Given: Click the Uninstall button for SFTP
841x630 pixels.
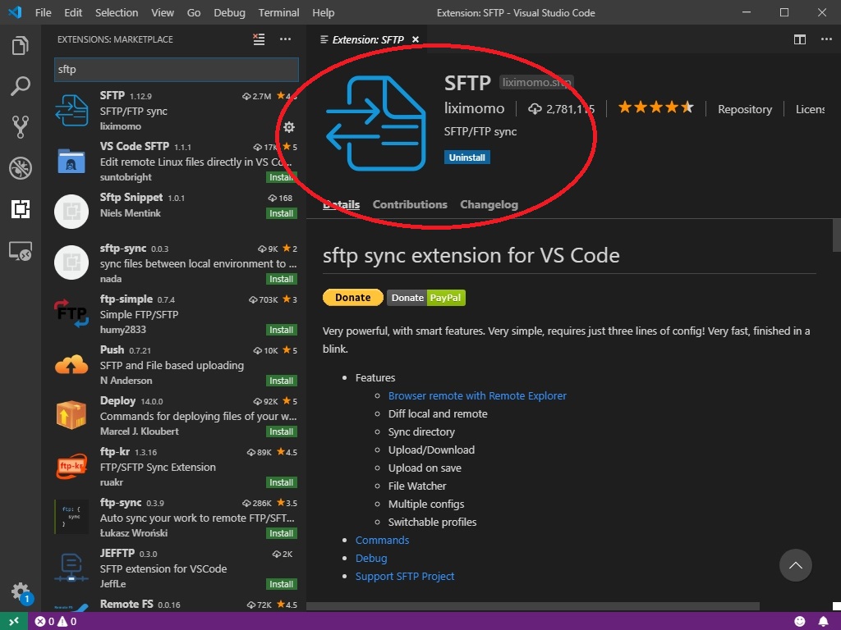Looking at the screenshot, I should click(466, 157).
